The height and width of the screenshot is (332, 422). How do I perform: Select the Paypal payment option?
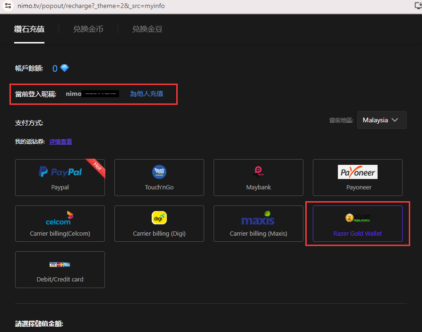(x=60, y=178)
